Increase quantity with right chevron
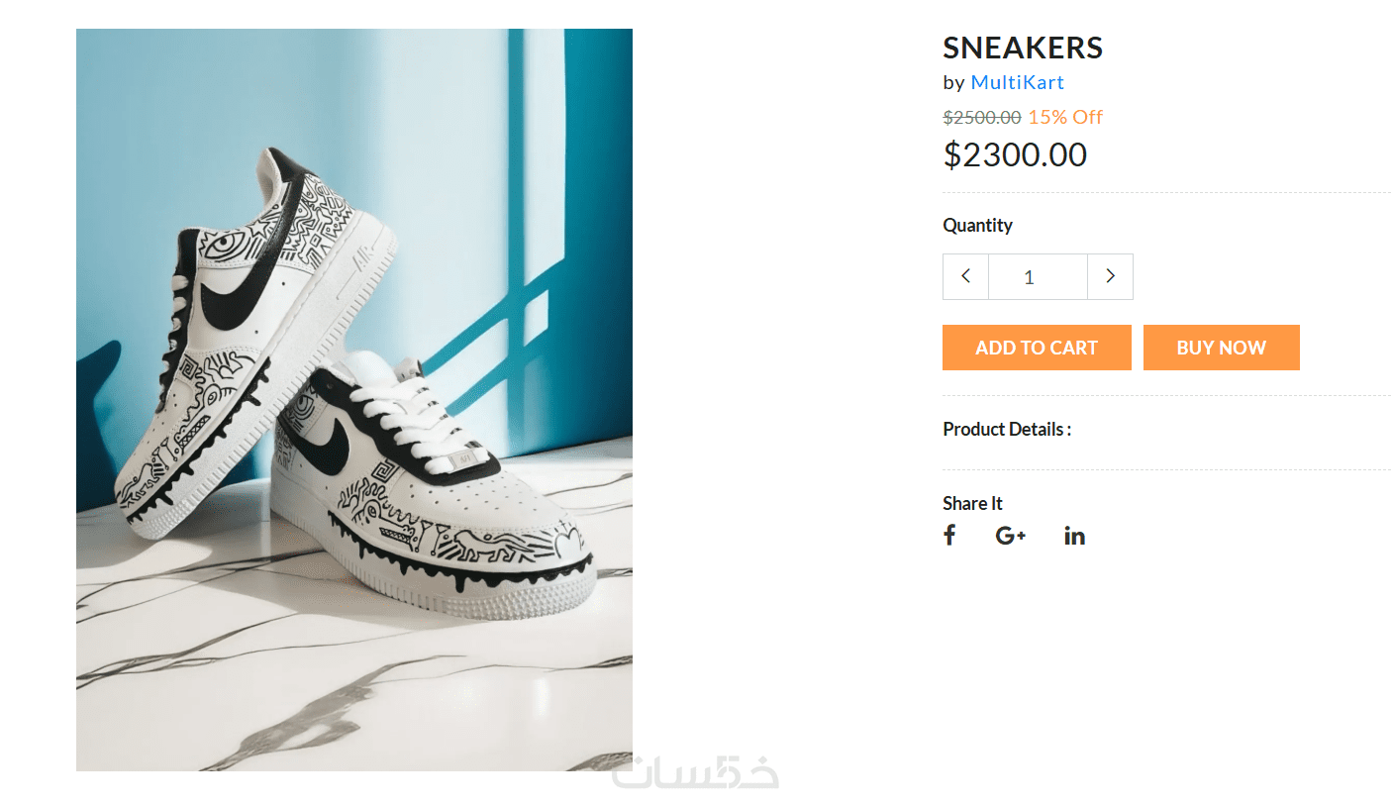 (x=1110, y=276)
